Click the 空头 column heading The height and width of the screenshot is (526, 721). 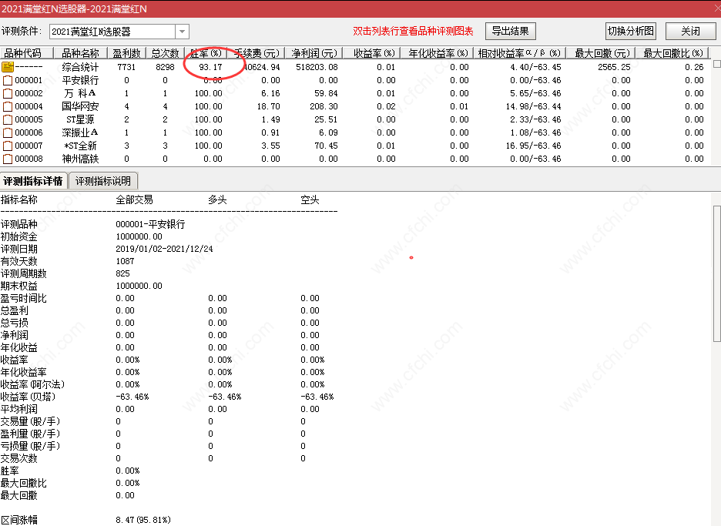click(310, 200)
